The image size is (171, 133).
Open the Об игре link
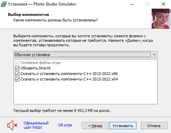coord(65,125)
